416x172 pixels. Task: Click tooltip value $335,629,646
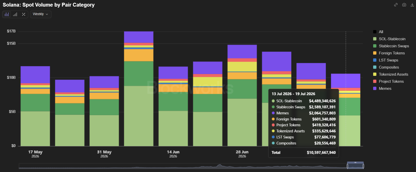coord(324,131)
